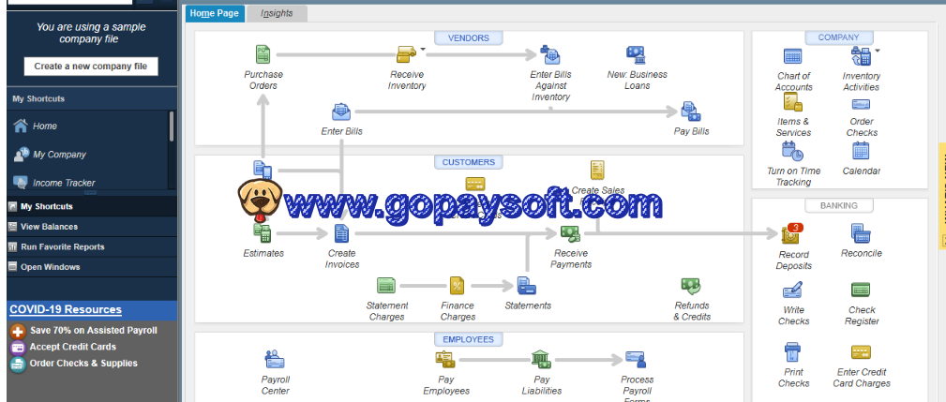
Task: Open the EMPLOYEES section button
Action: [x=468, y=339]
